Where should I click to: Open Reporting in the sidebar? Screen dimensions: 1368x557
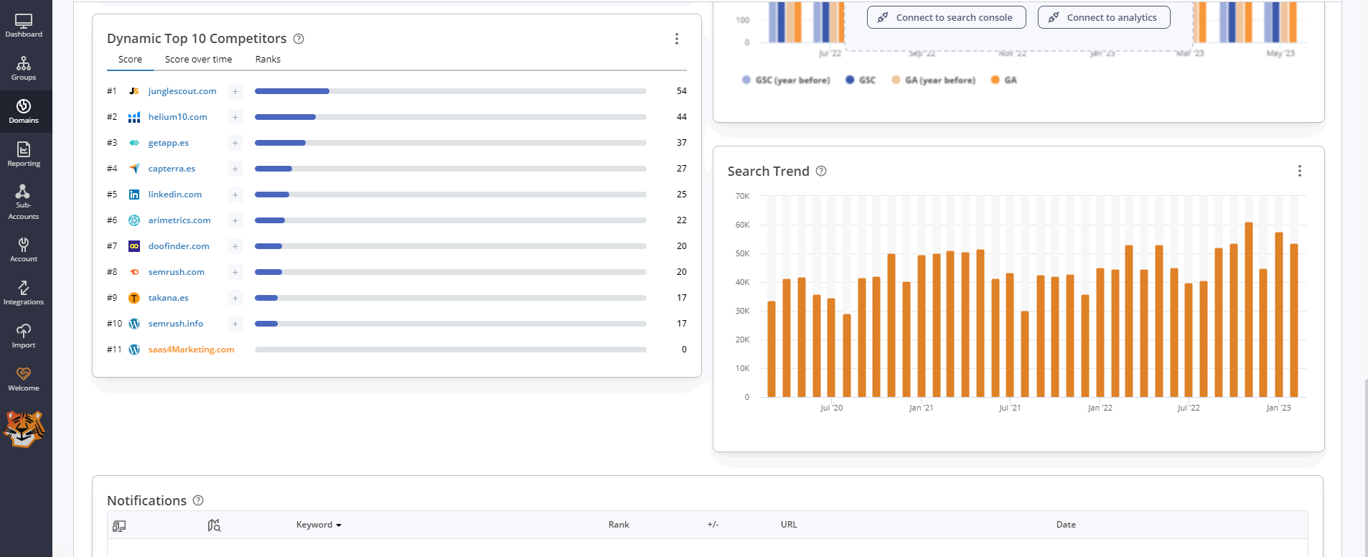(24, 154)
